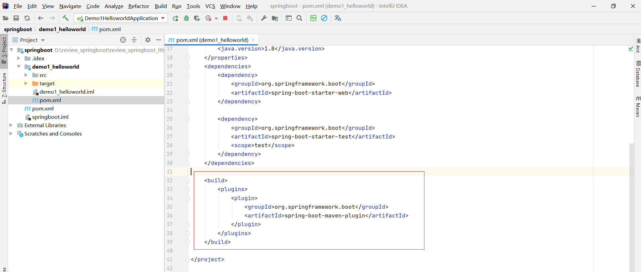The width and height of the screenshot is (641, 272).
Task: Open the Search Everywhere magnifier
Action: [299, 18]
